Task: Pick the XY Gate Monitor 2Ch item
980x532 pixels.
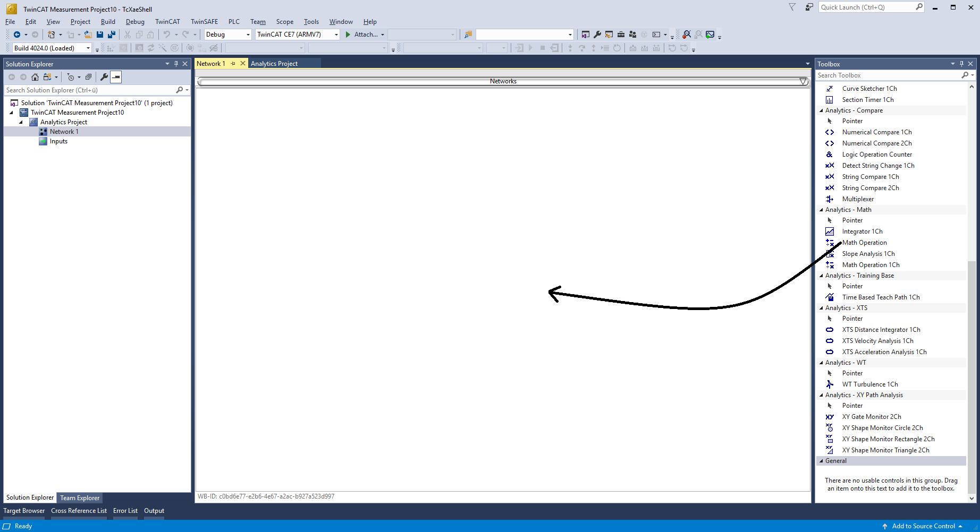Action: 871,417
